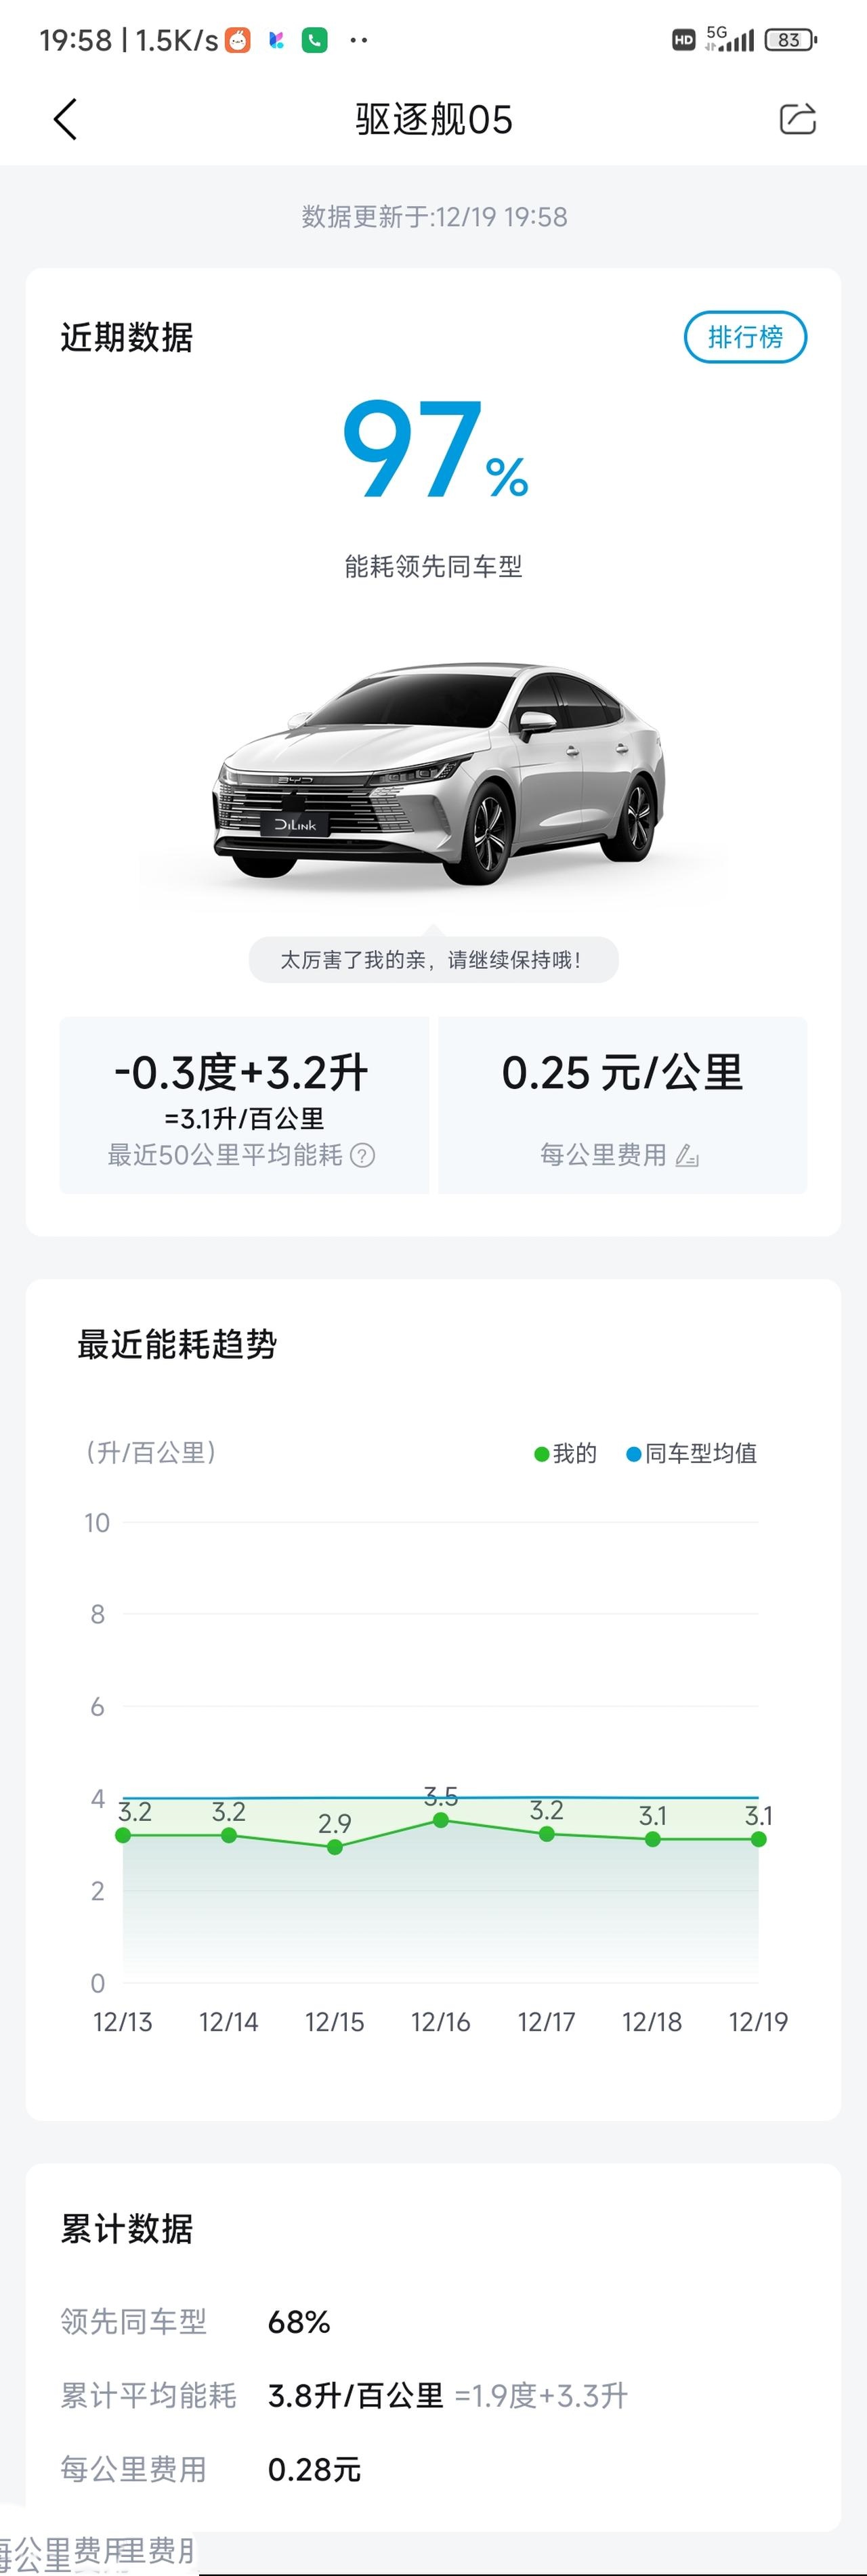Screen dimensions: 867x2576
Task: Tap the 太厉害了我的亲 message bubble
Action: click(433, 960)
